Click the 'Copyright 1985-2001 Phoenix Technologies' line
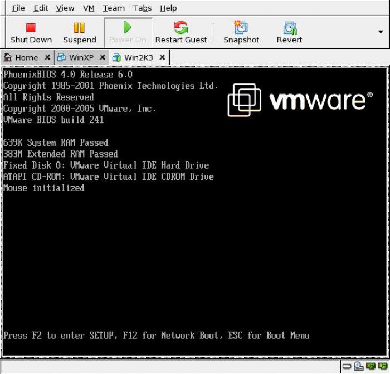Image resolution: width=390 pixels, height=374 pixels. pyautogui.click(x=111, y=86)
